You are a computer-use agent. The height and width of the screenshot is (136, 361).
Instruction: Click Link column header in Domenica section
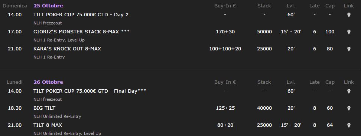pyautogui.click(x=349, y=6)
